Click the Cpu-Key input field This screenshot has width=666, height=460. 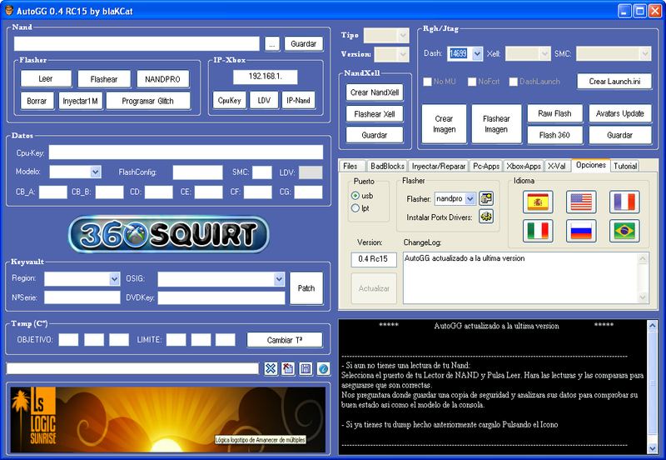pos(186,152)
